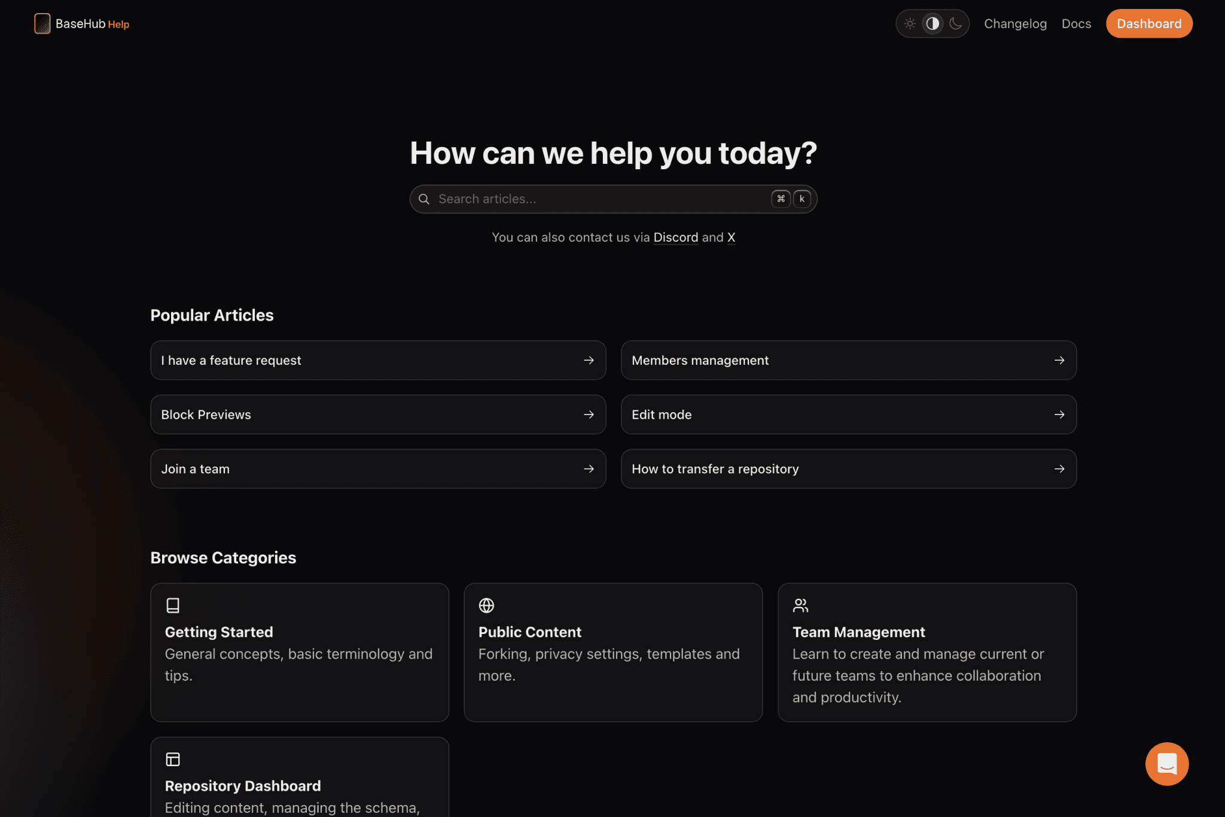Click the X contact link
Image resolution: width=1225 pixels, height=817 pixels.
732,237
